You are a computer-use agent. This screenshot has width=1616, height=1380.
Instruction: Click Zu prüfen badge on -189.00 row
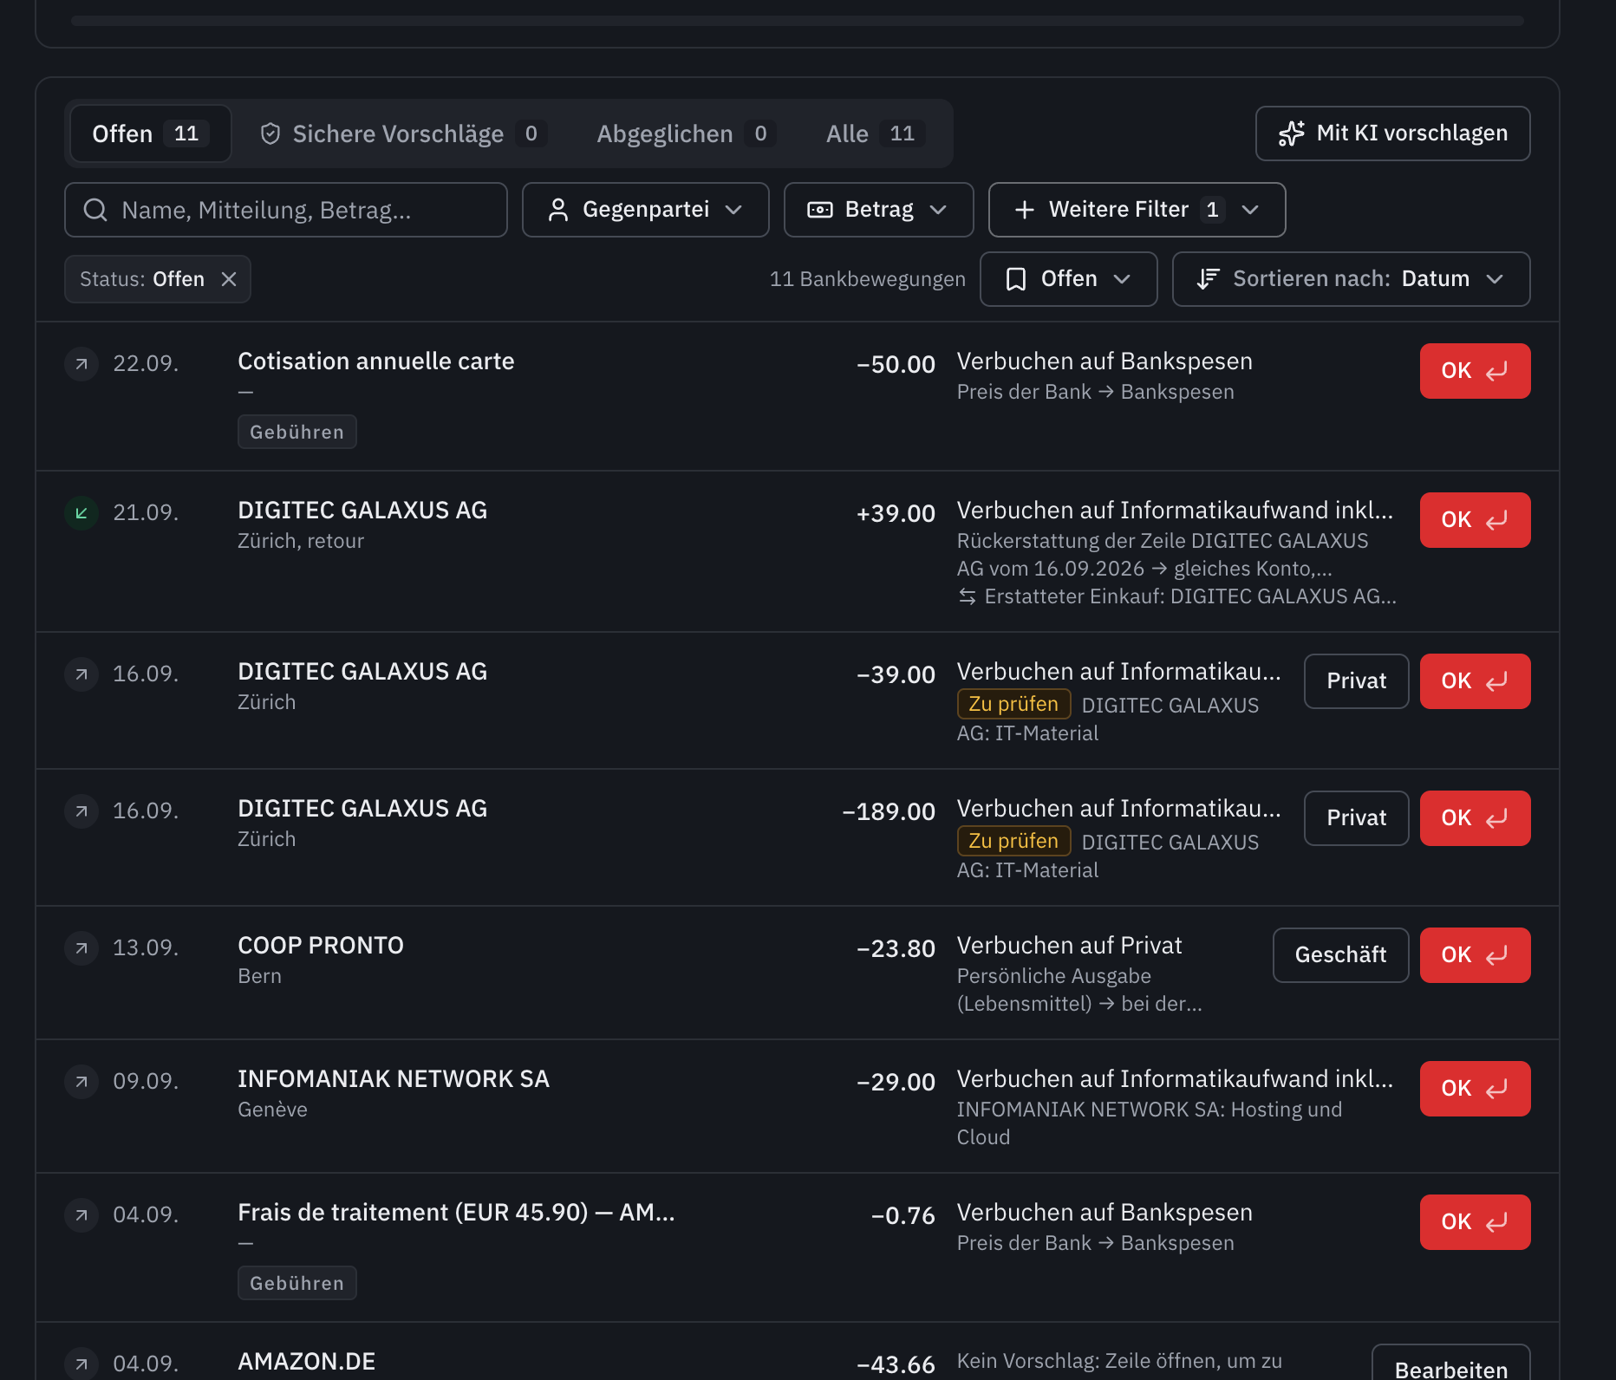pos(1013,841)
